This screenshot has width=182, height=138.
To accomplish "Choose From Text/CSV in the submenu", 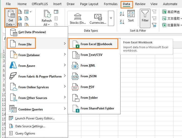I will (x=94, y=55).
